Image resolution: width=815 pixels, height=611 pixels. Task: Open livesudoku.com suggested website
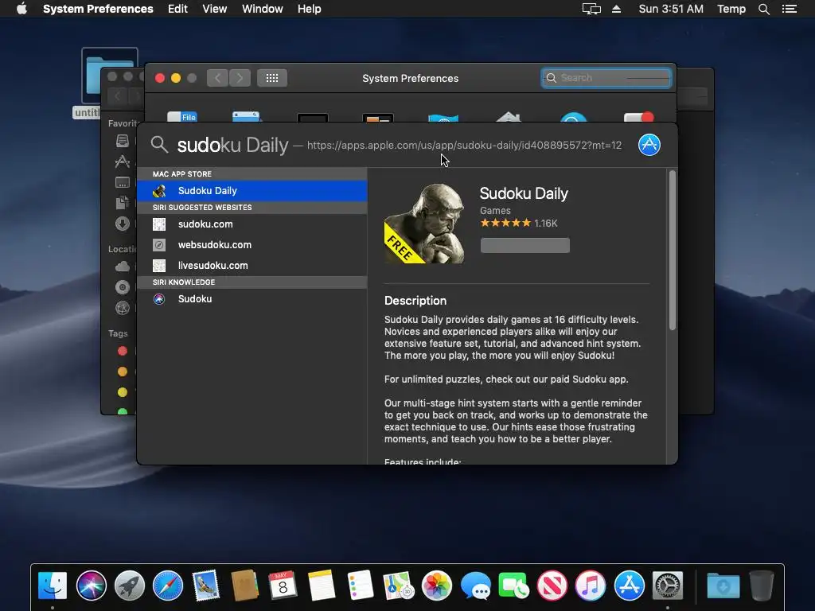(x=252, y=266)
